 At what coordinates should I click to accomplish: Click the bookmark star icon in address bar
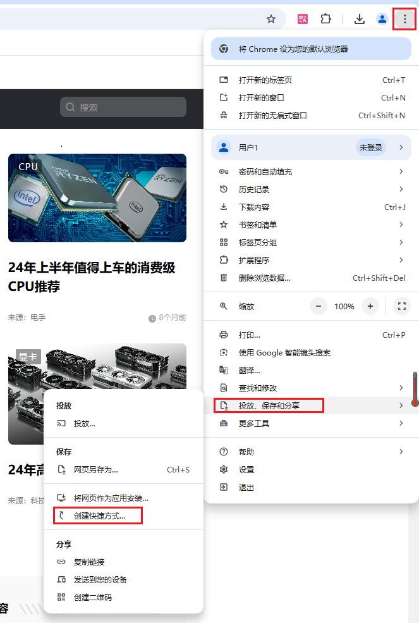click(x=271, y=19)
